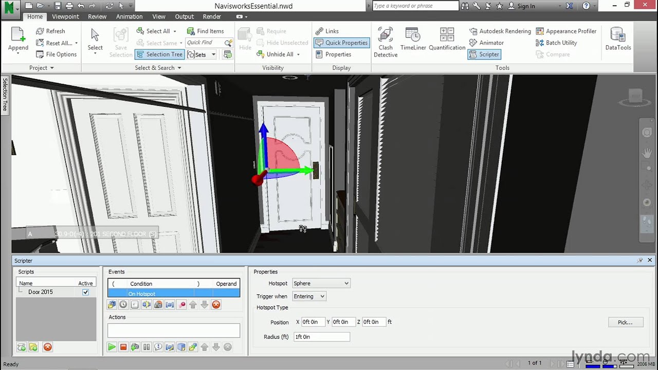The image size is (658, 370).
Task: Click Sign In
Action: 521,6
